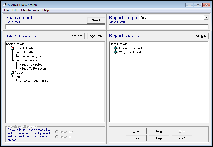Click the SEARCH window title bar icon
Screen dimensions: 213x147
point(5,5)
